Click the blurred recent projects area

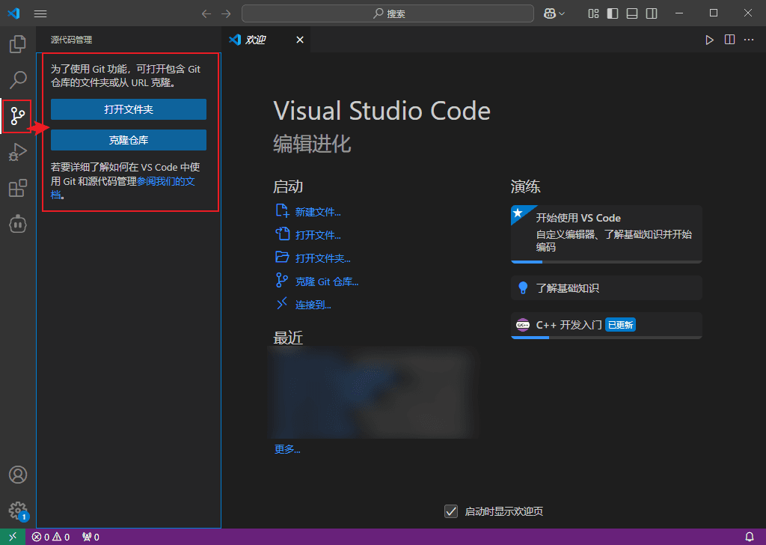pos(373,392)
